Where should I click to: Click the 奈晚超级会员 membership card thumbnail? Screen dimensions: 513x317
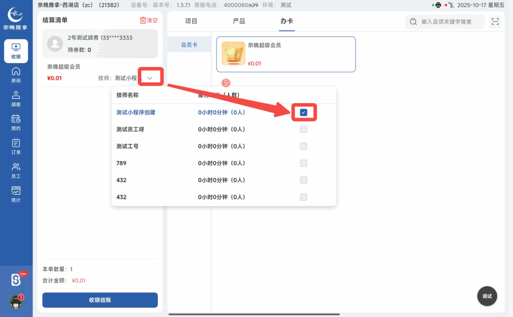coord(233,53)
